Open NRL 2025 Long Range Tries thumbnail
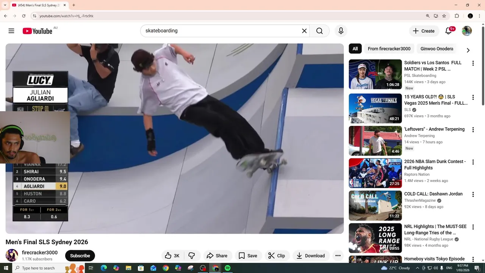The height and width of the screenshot is (273, 485). tap(375, 238)
